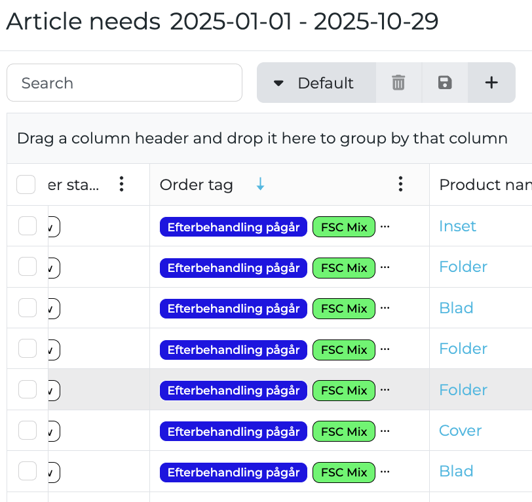Expand more tags in last Blad row
532x502 pixels.
point(385,472)
